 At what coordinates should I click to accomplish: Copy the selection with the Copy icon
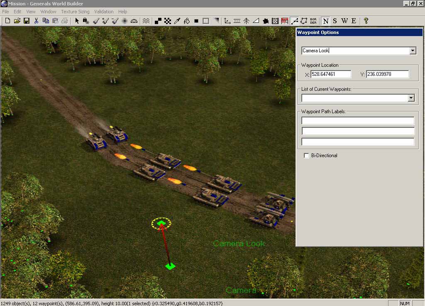46,21
